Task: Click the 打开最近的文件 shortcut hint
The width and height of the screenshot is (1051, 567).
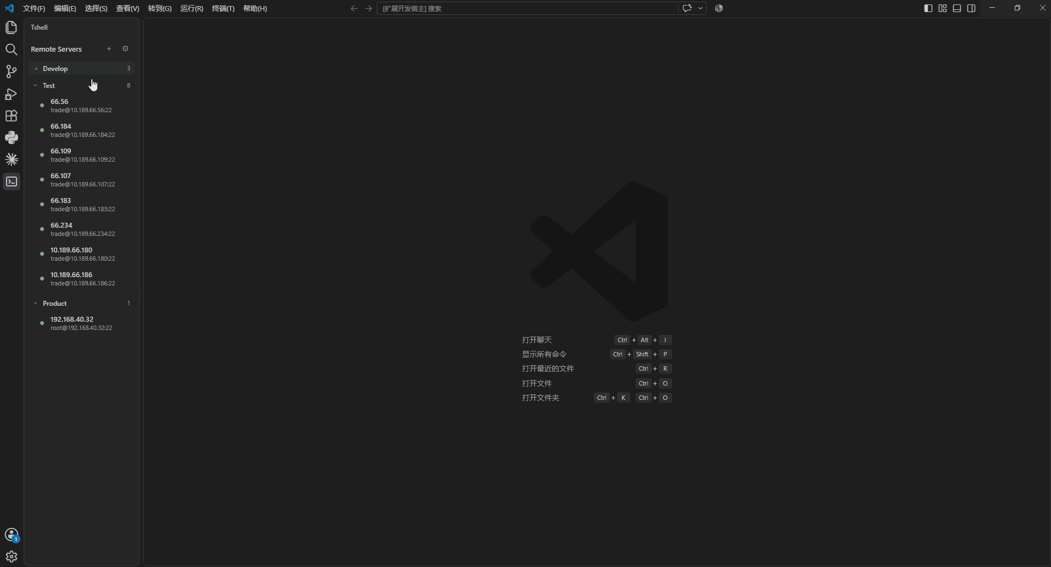Action: click(x=597, y=368)
